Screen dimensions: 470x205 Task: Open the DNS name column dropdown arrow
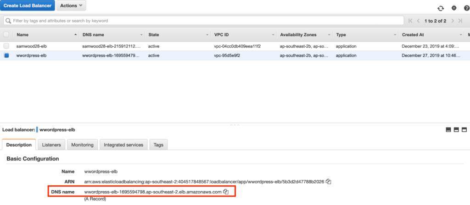point(141,35)
